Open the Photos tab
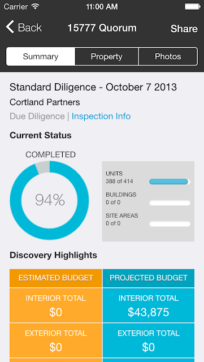 (168, 57)
